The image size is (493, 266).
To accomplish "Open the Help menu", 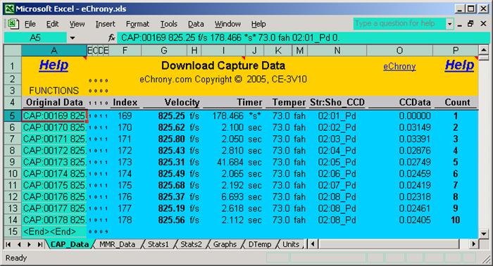I will 258,24.
